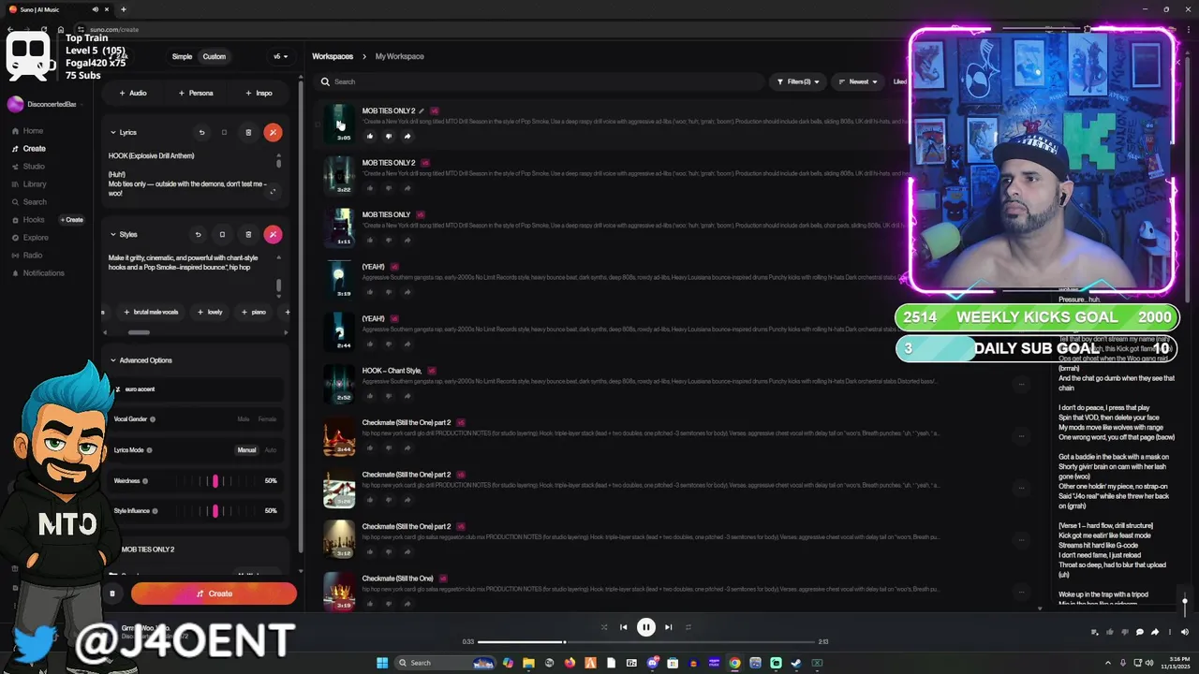Select Female vocal gender

267,419
